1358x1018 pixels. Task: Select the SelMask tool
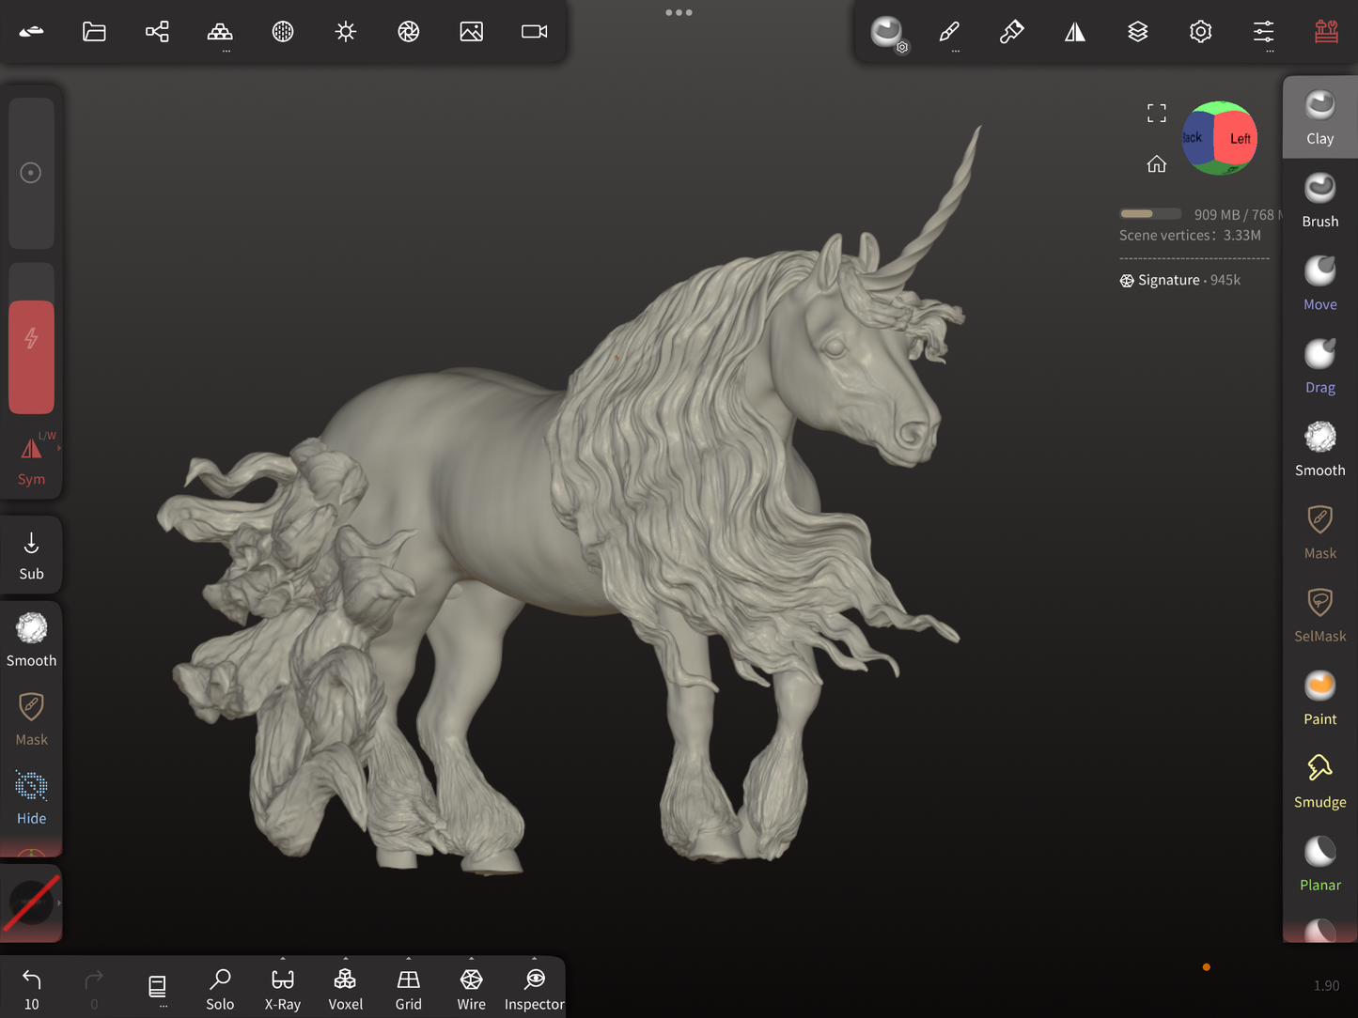click(x=1319, y=614)
